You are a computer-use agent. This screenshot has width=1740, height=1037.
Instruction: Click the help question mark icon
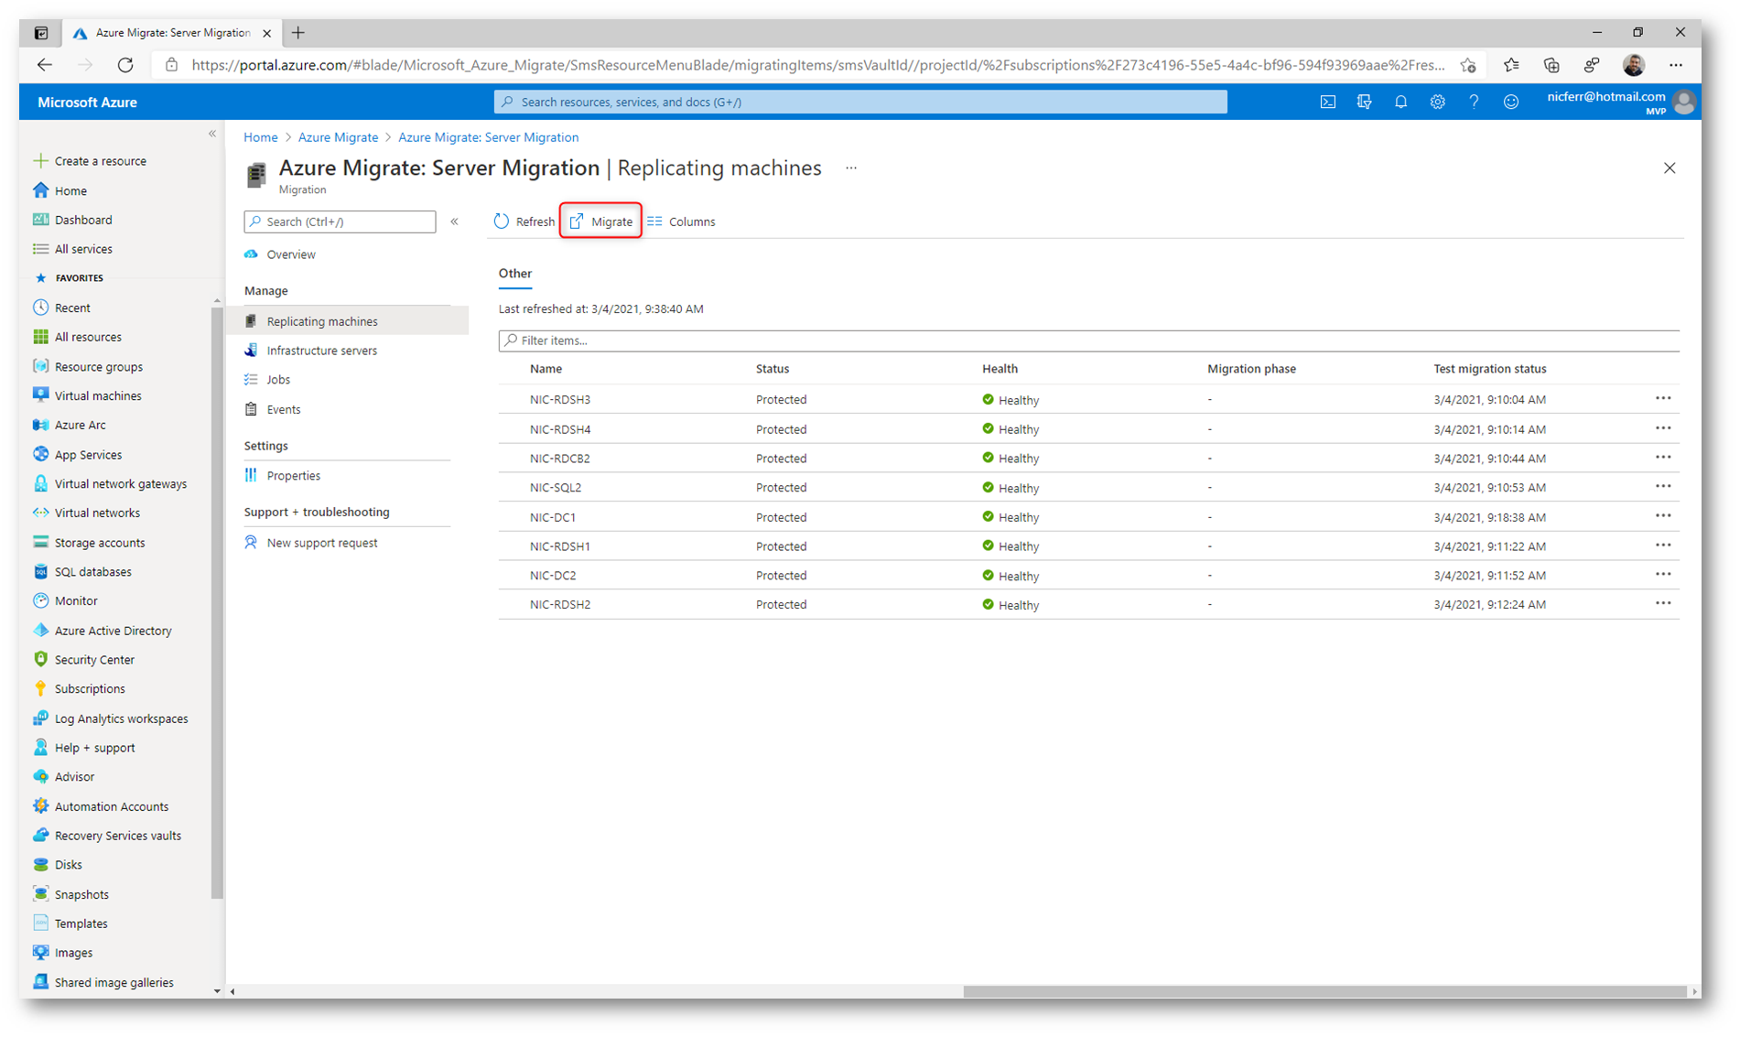click(x=1474, y=102)
